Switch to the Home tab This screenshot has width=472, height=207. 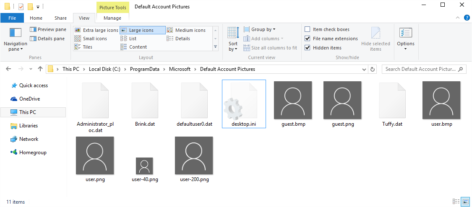(x=36, y=18)
